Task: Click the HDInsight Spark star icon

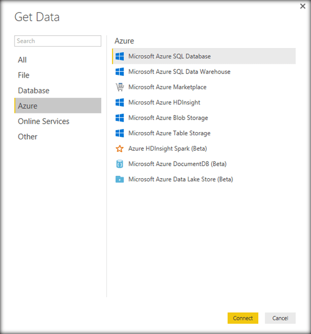Action: [120, 149]
